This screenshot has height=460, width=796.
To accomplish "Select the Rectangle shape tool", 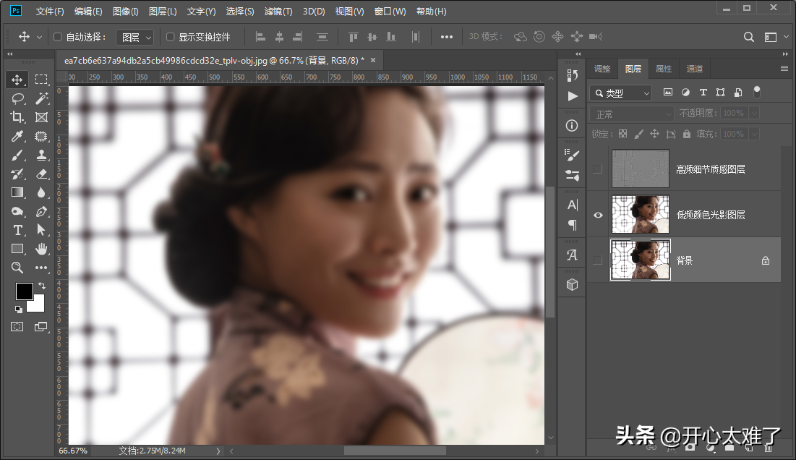I will point(17,249).
